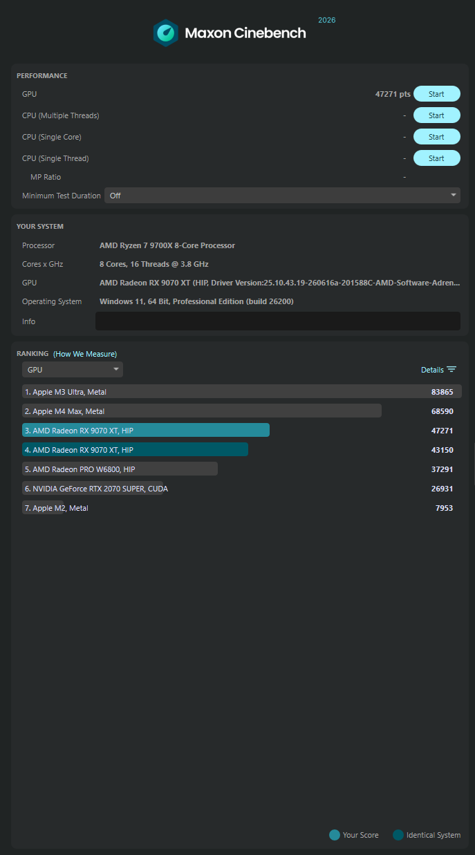This screenshot has height=855, width=475.
Task: Click the 83865 score value
Action: coord(442,392)
